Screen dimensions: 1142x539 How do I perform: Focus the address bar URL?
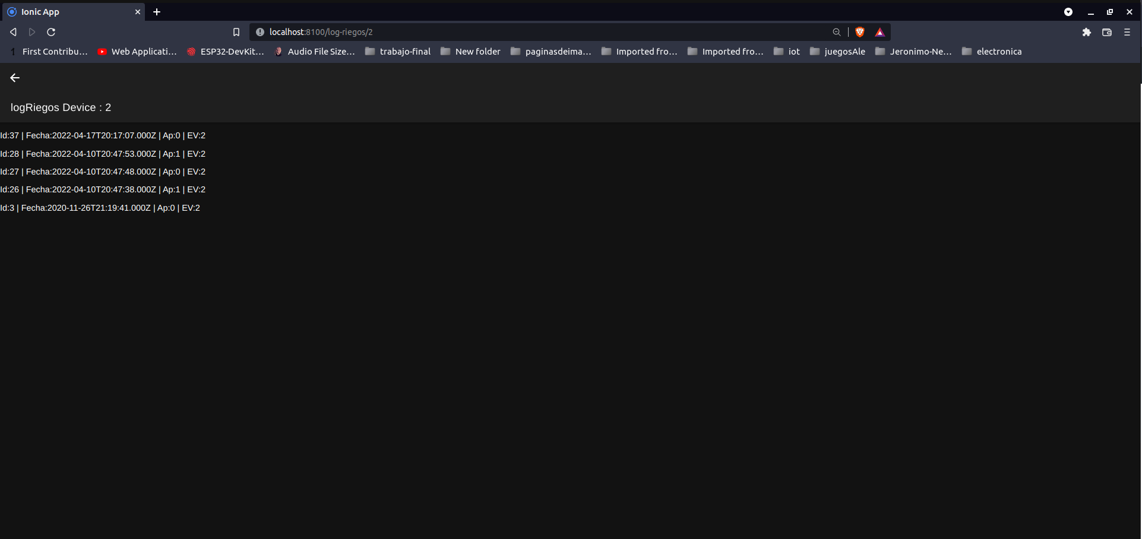point(321,32)
